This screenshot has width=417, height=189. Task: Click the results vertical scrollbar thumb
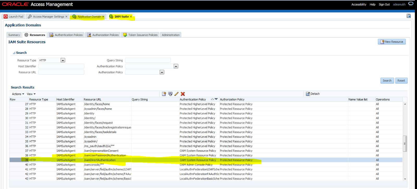(x=405, y=144)
